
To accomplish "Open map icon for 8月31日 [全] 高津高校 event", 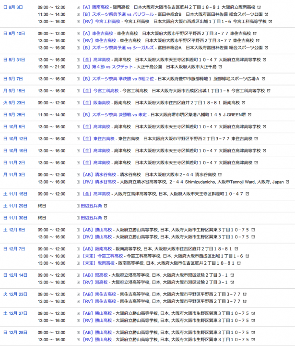I will pyautogui.click(x=265, y=60).
